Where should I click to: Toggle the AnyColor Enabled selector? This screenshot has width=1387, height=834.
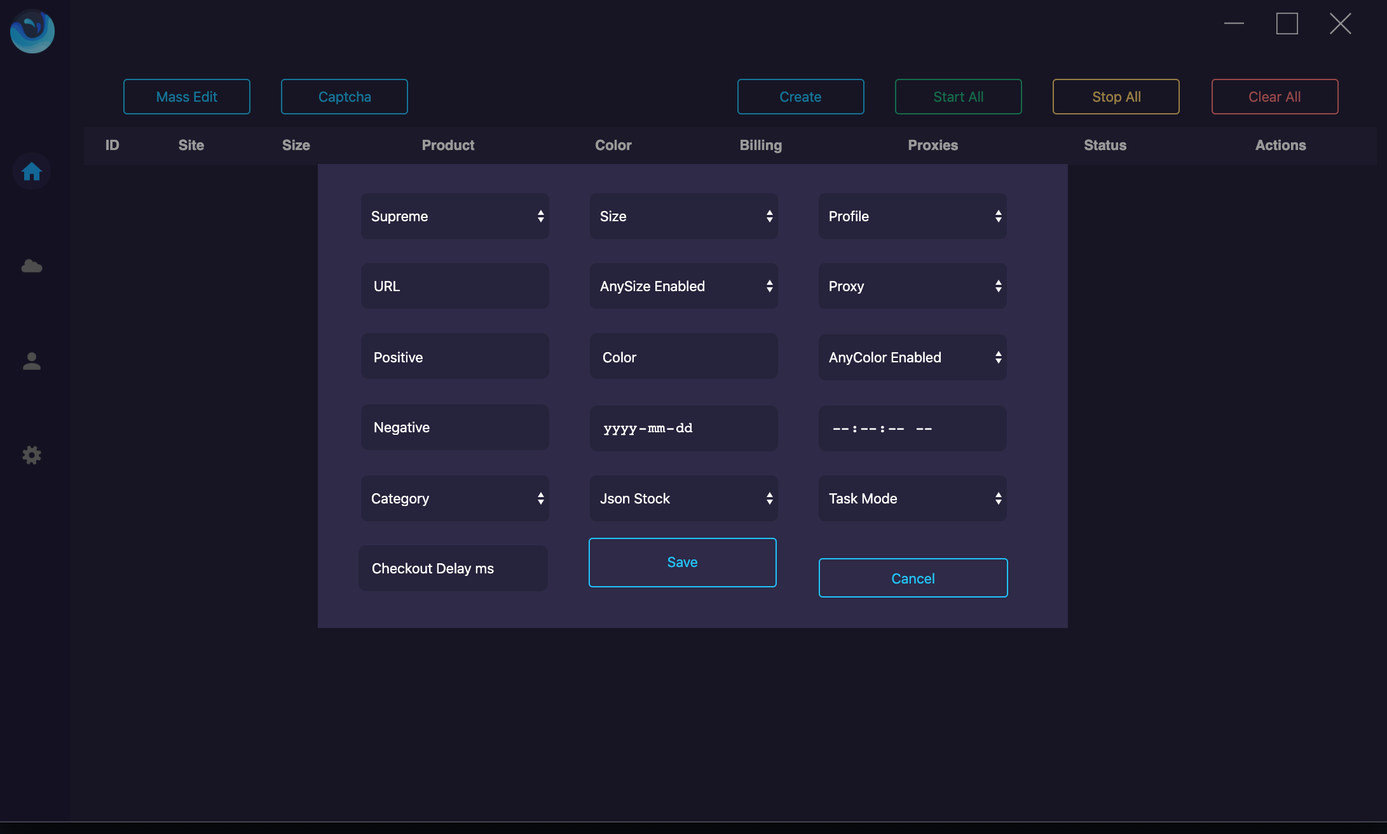point(912,357)
